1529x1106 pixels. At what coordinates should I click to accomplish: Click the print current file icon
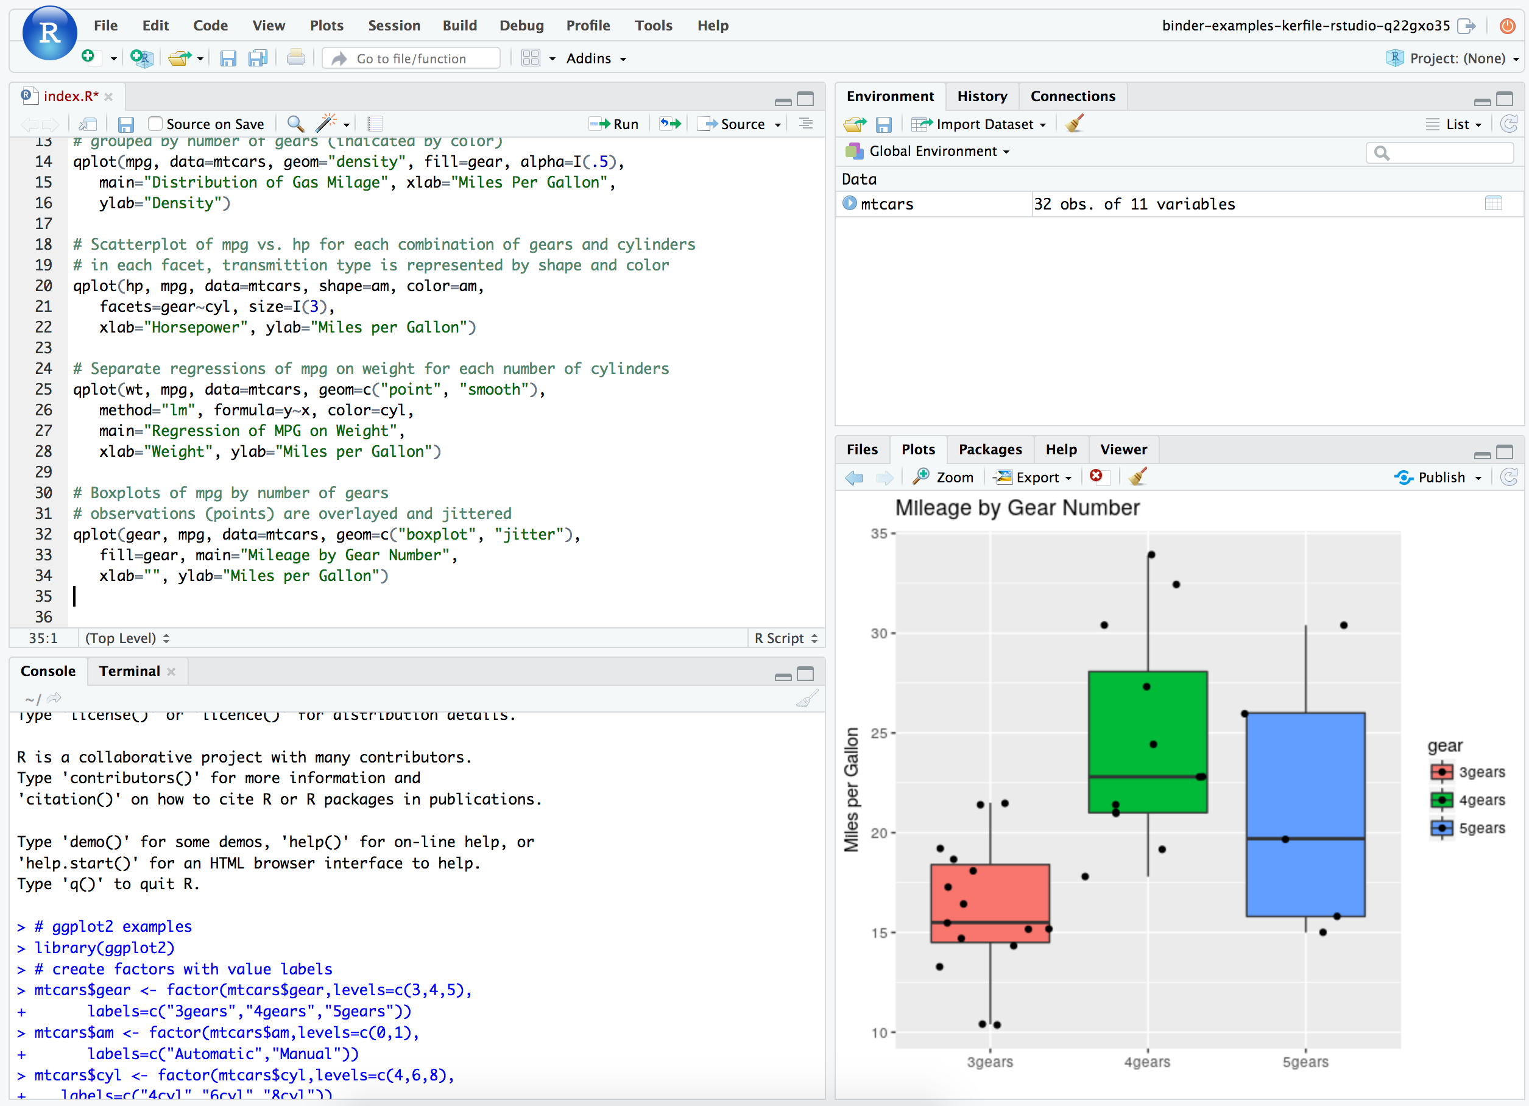295,58
